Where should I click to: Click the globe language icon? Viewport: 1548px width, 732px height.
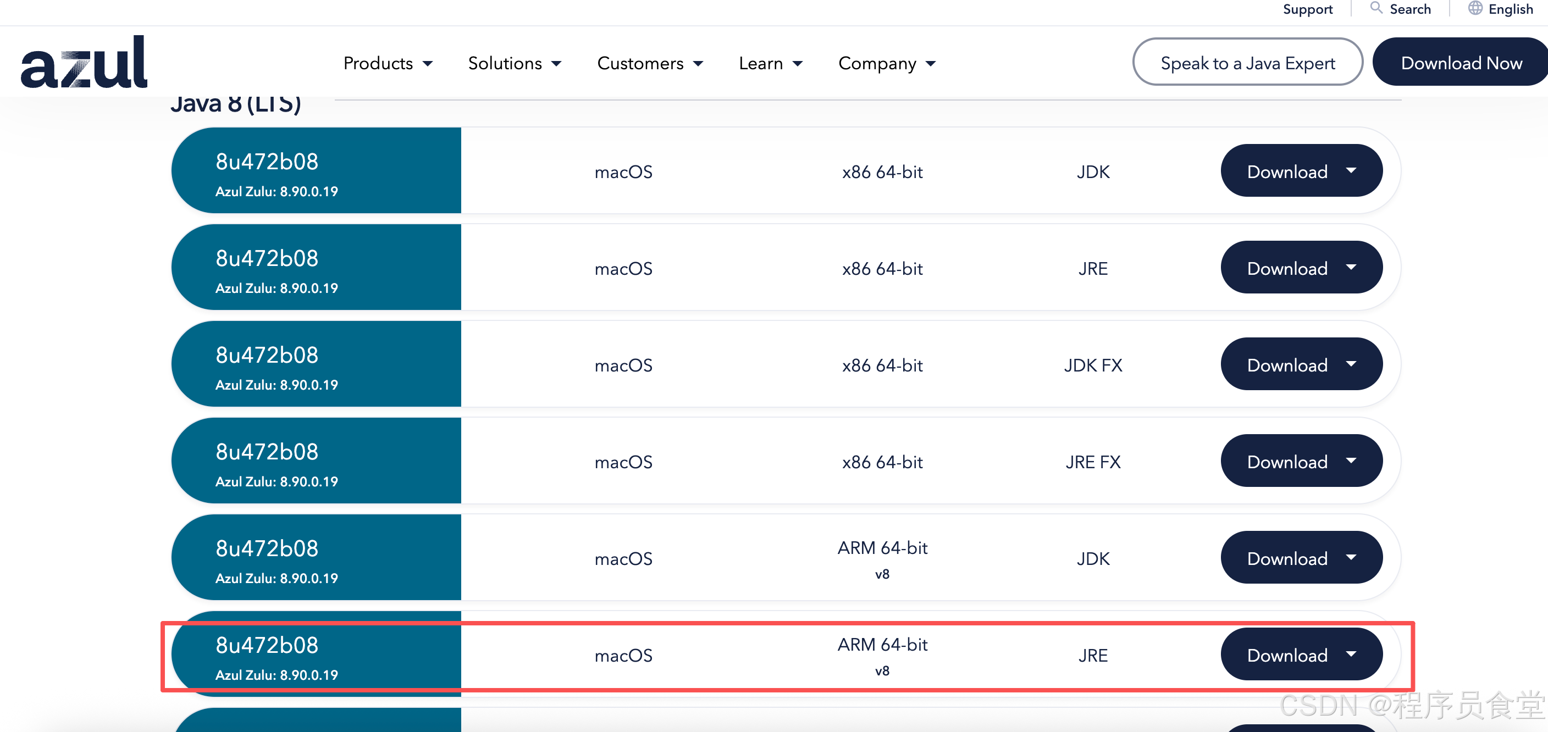coord(1475,8)
